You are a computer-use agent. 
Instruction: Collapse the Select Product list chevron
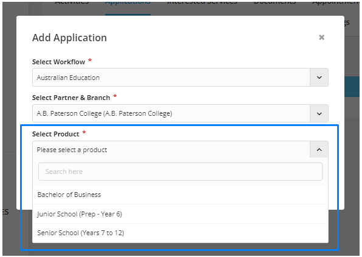point(319,150)
